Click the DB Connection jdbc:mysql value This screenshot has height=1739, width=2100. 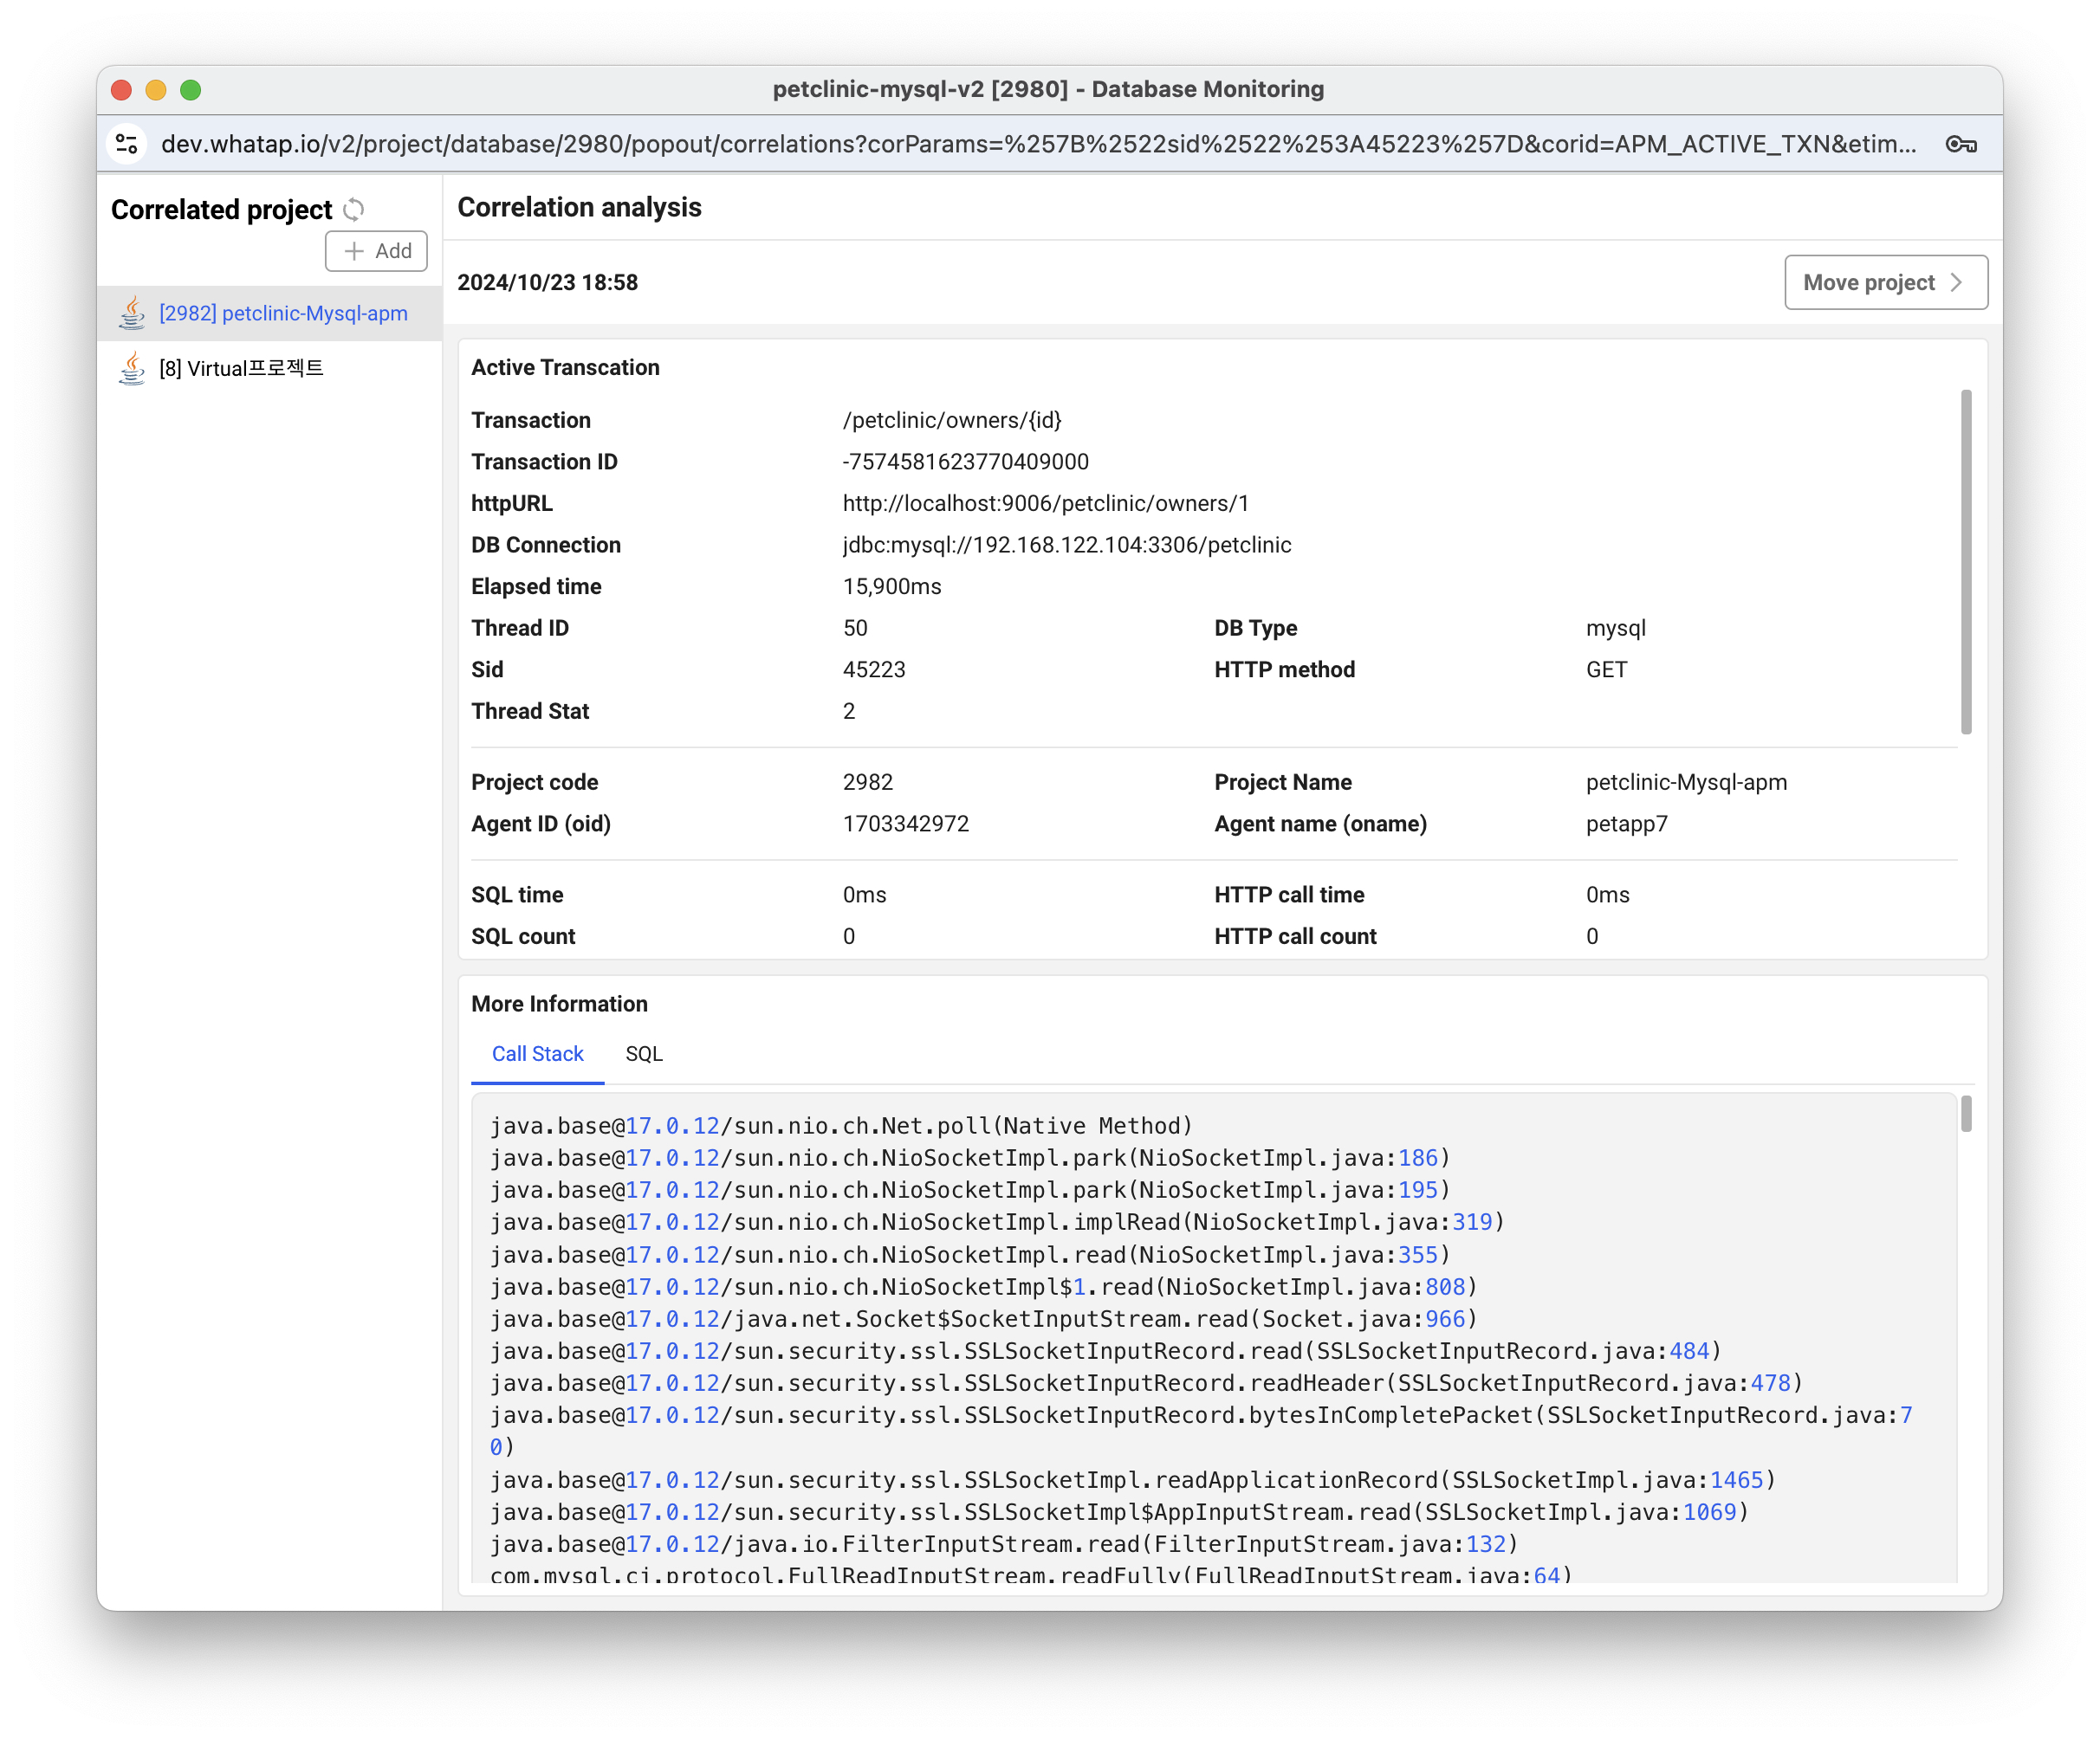point(1067,545)
